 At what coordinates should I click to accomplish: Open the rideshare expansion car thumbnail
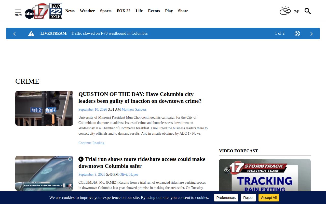[x=44, y=173]
